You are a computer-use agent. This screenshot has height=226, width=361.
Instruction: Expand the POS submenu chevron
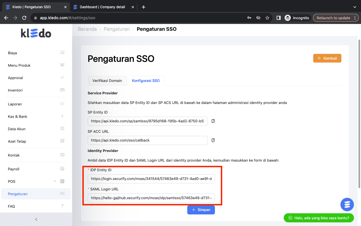[55, 181]
